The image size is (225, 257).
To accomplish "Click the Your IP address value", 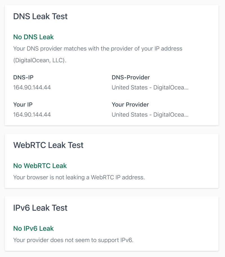I will click(x=32, y=115).
